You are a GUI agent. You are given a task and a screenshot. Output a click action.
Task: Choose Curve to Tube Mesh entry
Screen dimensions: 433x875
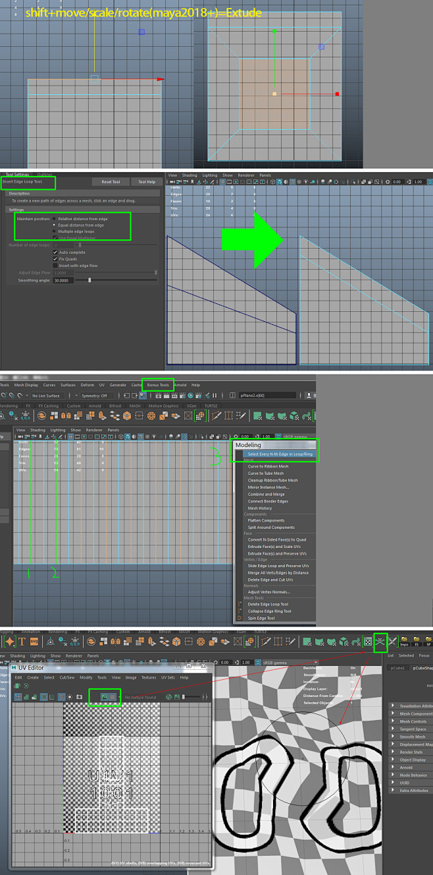[x=265, y=473]
